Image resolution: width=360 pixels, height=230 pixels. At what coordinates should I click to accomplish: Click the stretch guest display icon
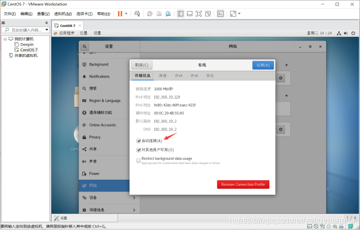pos(233,13)
